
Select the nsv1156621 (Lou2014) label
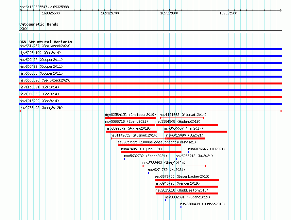click(39, 87)
